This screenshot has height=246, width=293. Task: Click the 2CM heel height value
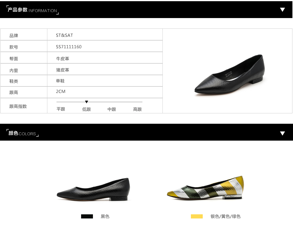(x=61, y=91)
